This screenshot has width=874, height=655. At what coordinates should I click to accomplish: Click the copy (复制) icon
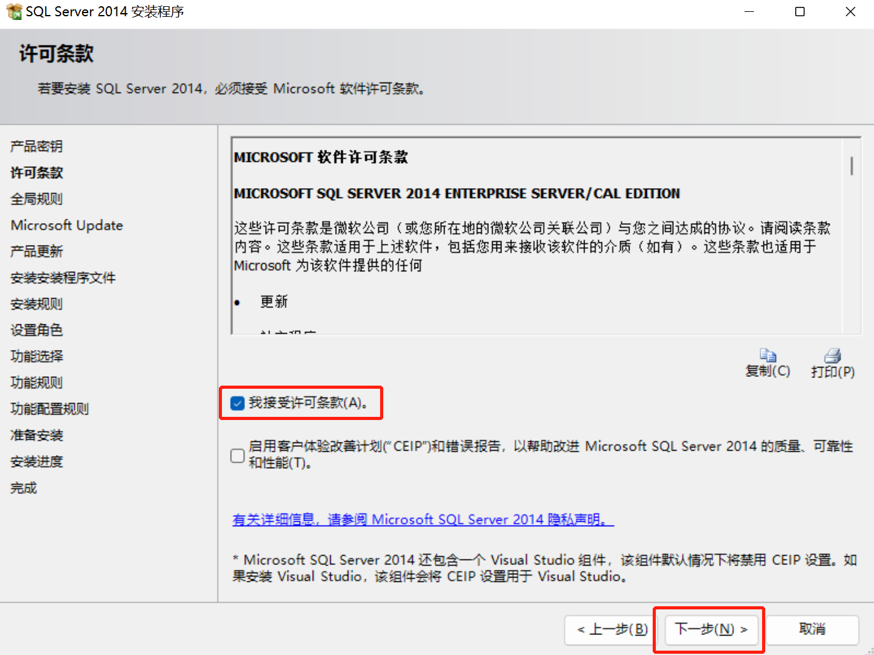click(768, 355)
